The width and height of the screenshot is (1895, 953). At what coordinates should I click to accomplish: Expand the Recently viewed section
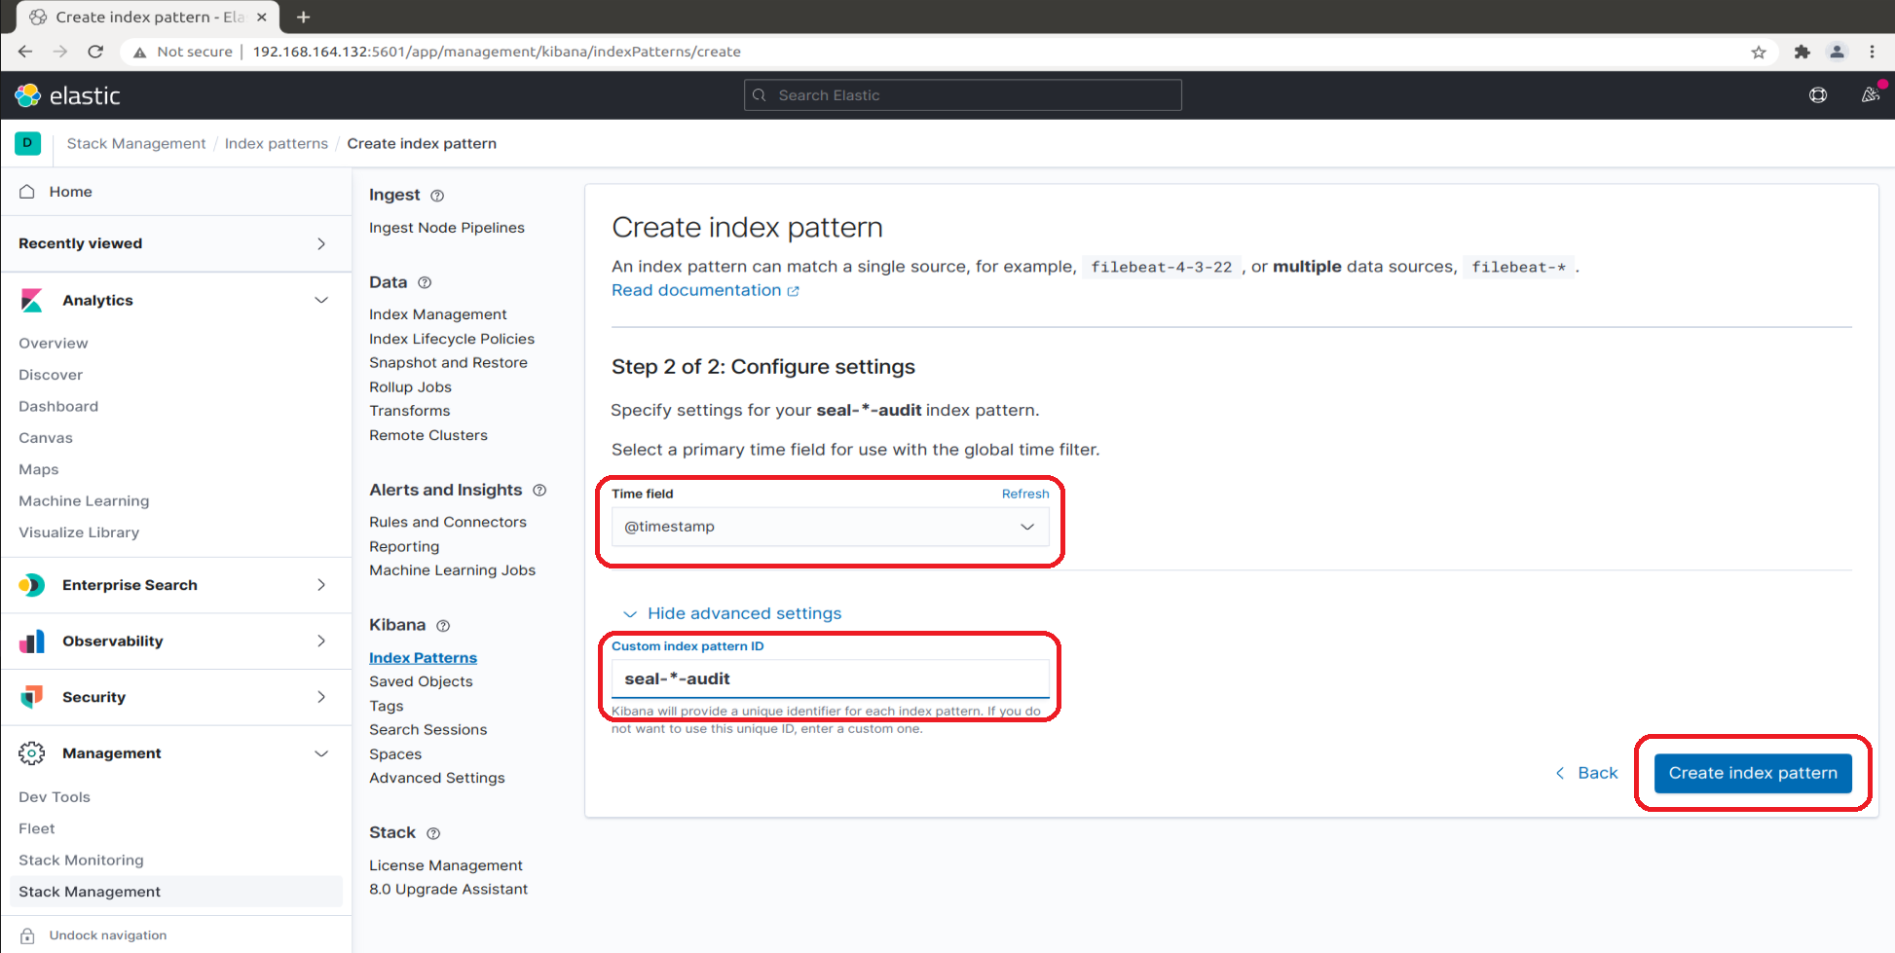(321, 243)
